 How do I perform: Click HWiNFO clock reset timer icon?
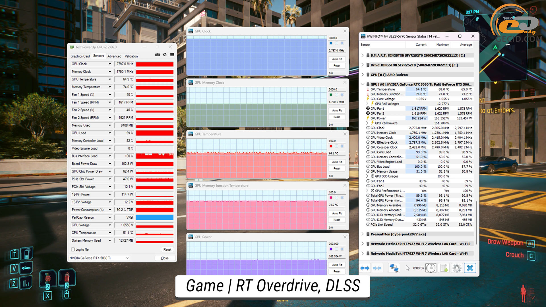pos(431,268)
